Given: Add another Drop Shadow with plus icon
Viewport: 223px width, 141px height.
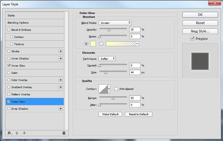Looking at the screenshot, I should [61, 109].
